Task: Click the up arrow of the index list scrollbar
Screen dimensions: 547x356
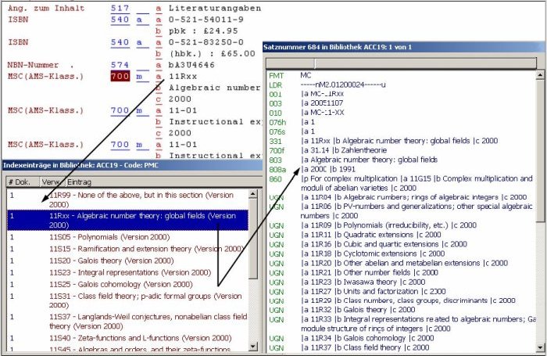Action: (x=253, y=193)
